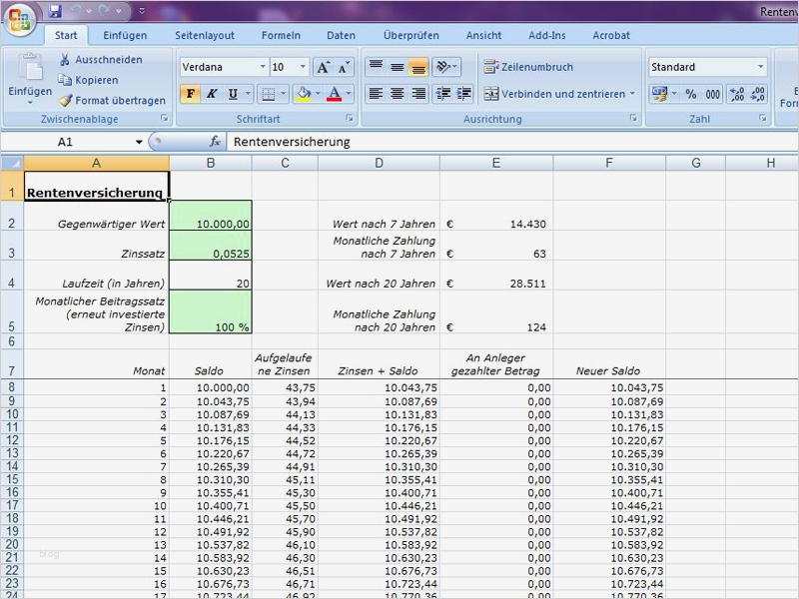Center-align the cell text horizontally
This screenshot has width=799, height=599.
click(397, 94)
